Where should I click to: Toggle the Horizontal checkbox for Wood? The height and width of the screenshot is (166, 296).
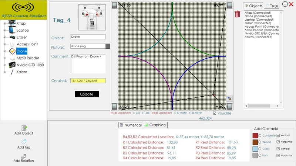(x=278, y=142)
